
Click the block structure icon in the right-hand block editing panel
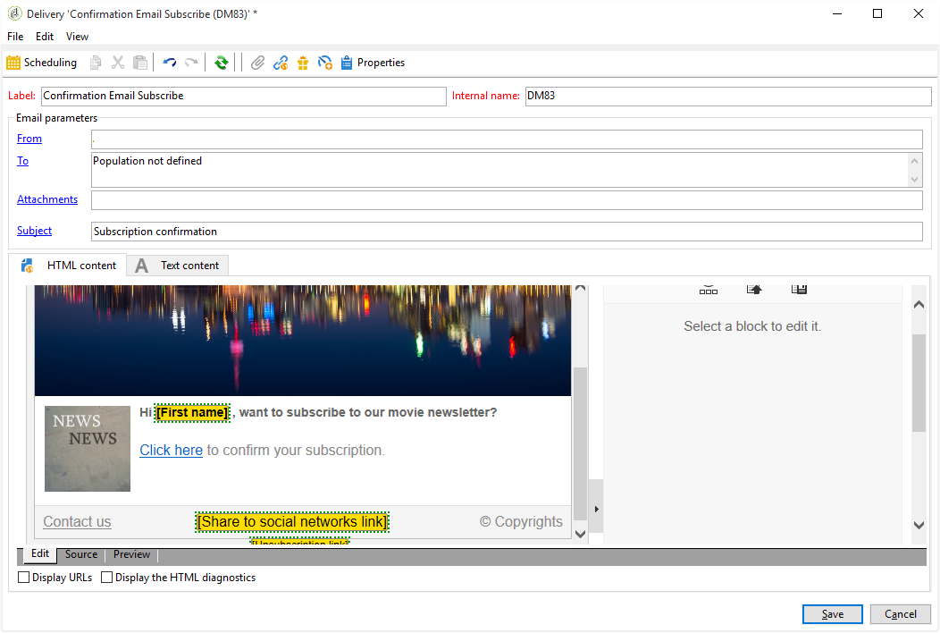(x=708, y=290)
